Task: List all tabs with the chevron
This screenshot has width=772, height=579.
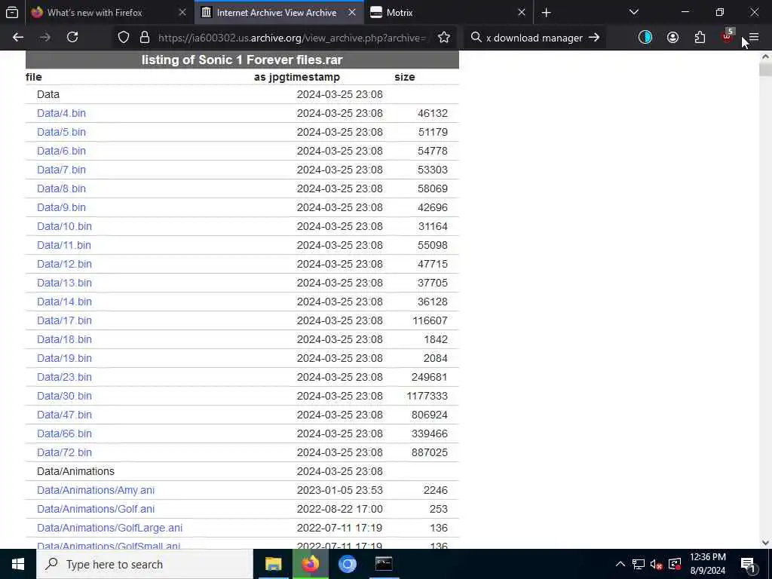Action: 634,12
